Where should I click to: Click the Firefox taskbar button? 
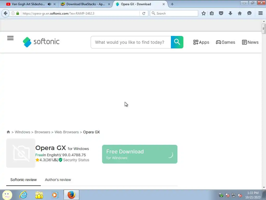click(71, 195)
